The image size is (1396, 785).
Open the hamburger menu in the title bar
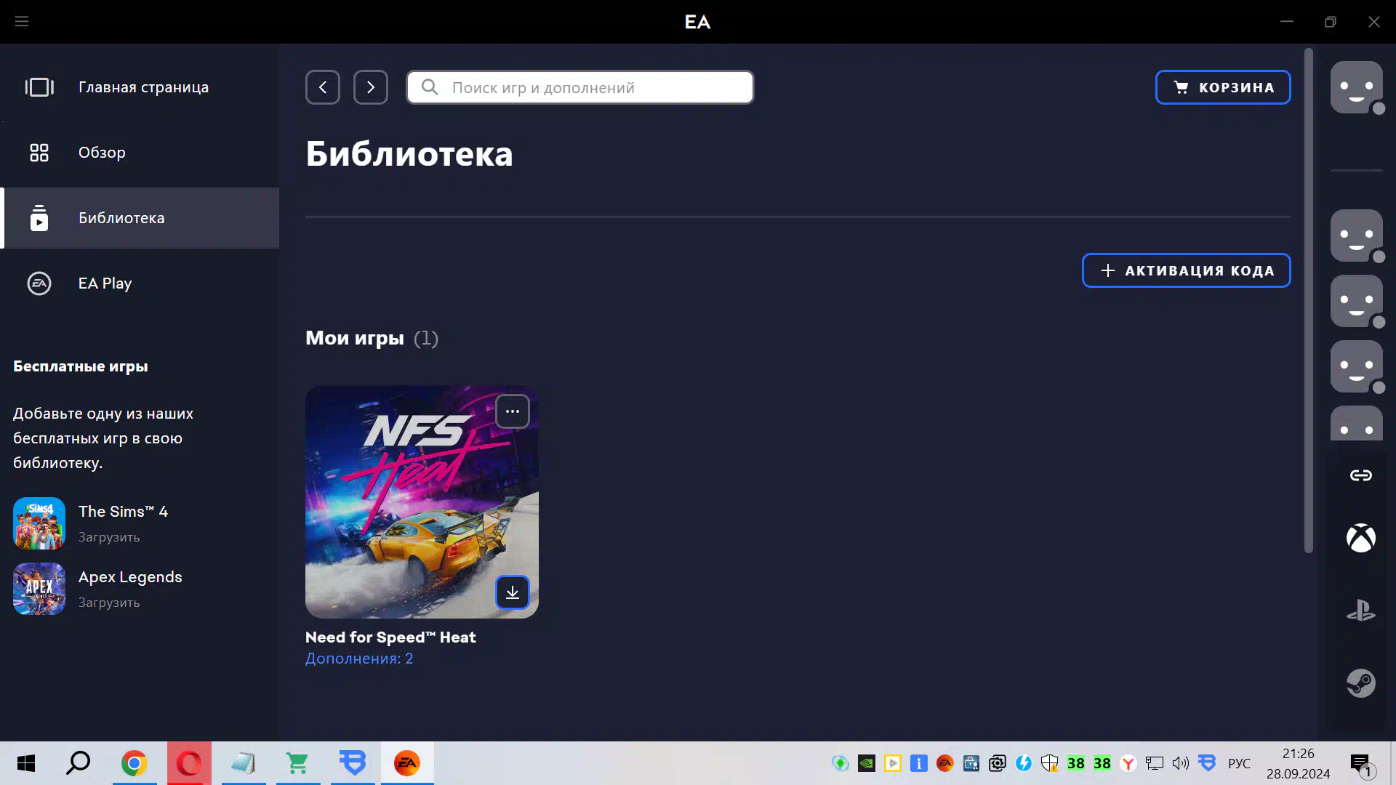tap(22, 22)
